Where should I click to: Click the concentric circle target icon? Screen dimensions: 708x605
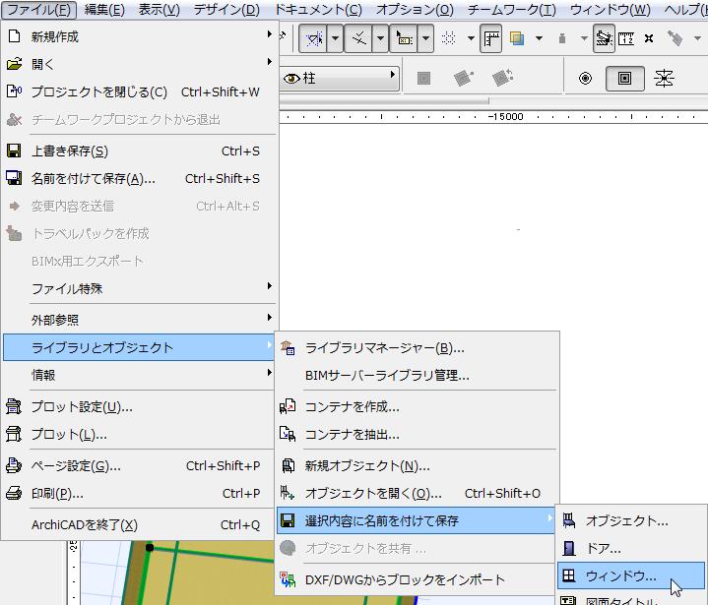click(585, 78)
